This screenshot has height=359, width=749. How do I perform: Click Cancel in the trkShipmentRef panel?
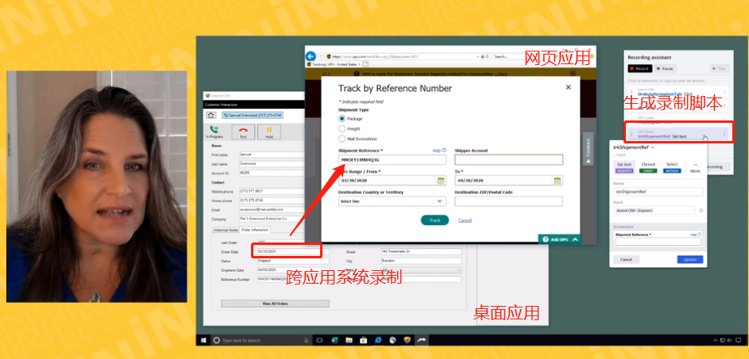coord(626,259)
